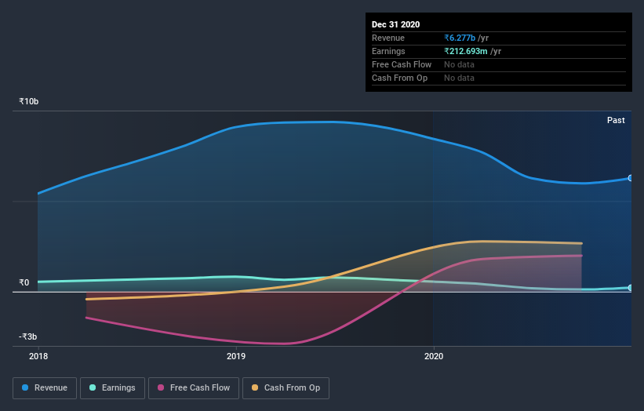644x411 pixels.
Task: Toggle the Earnings legend button
Action: click(x=112, y=388)
